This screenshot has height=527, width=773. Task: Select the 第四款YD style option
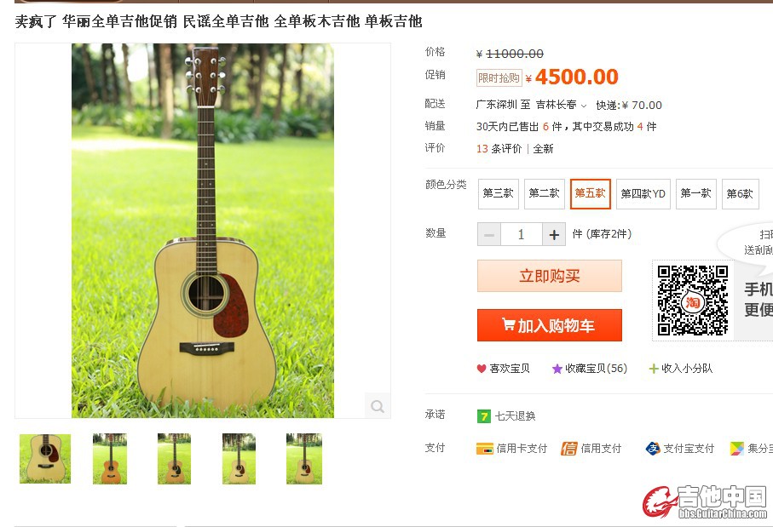pyautogui.click(x=643, y=193)
